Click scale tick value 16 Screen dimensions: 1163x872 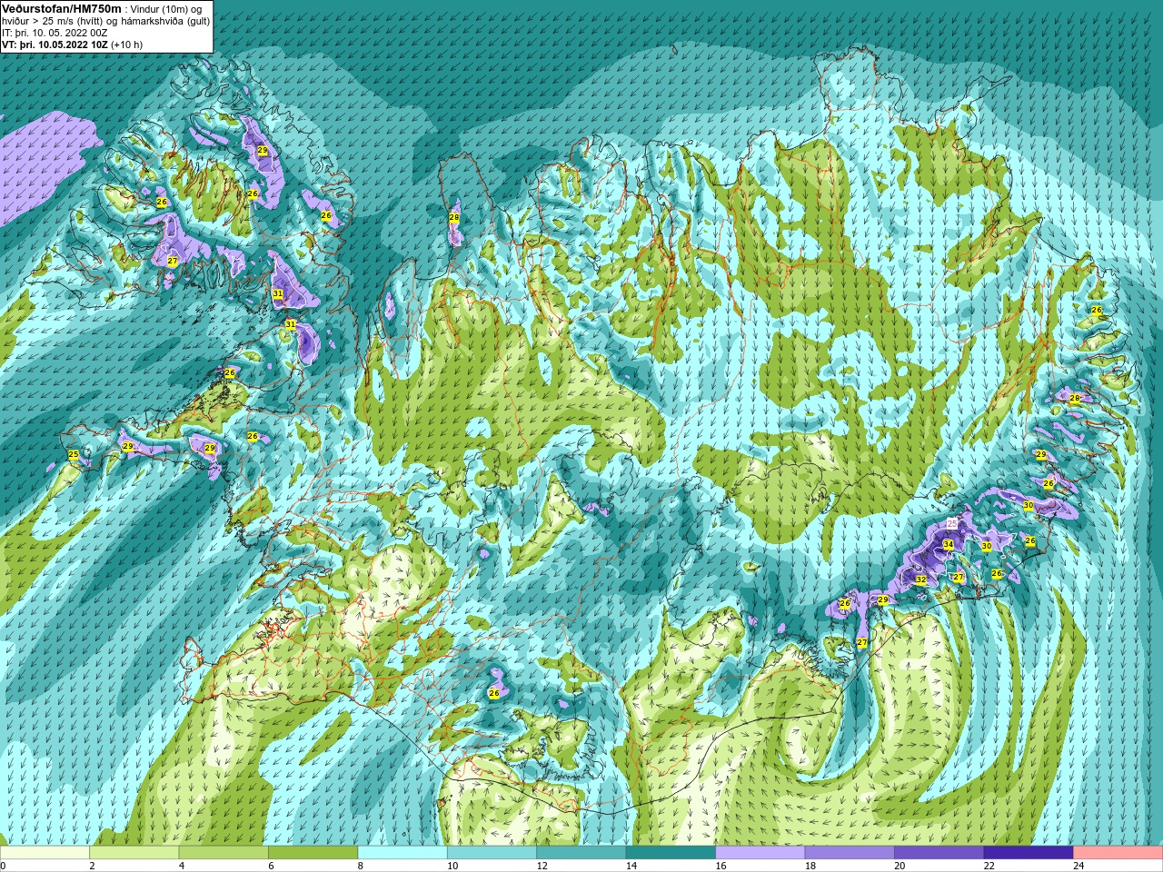coord(721,866)
